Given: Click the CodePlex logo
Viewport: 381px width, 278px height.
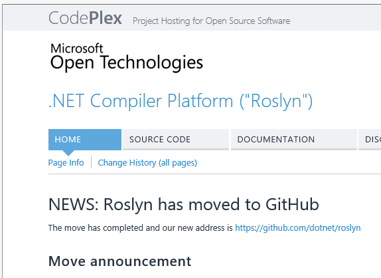Looking at the screenshot, I should coord(85,18).
